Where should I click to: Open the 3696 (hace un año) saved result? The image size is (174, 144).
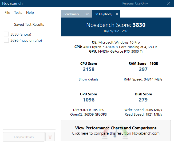coord(26,40)
